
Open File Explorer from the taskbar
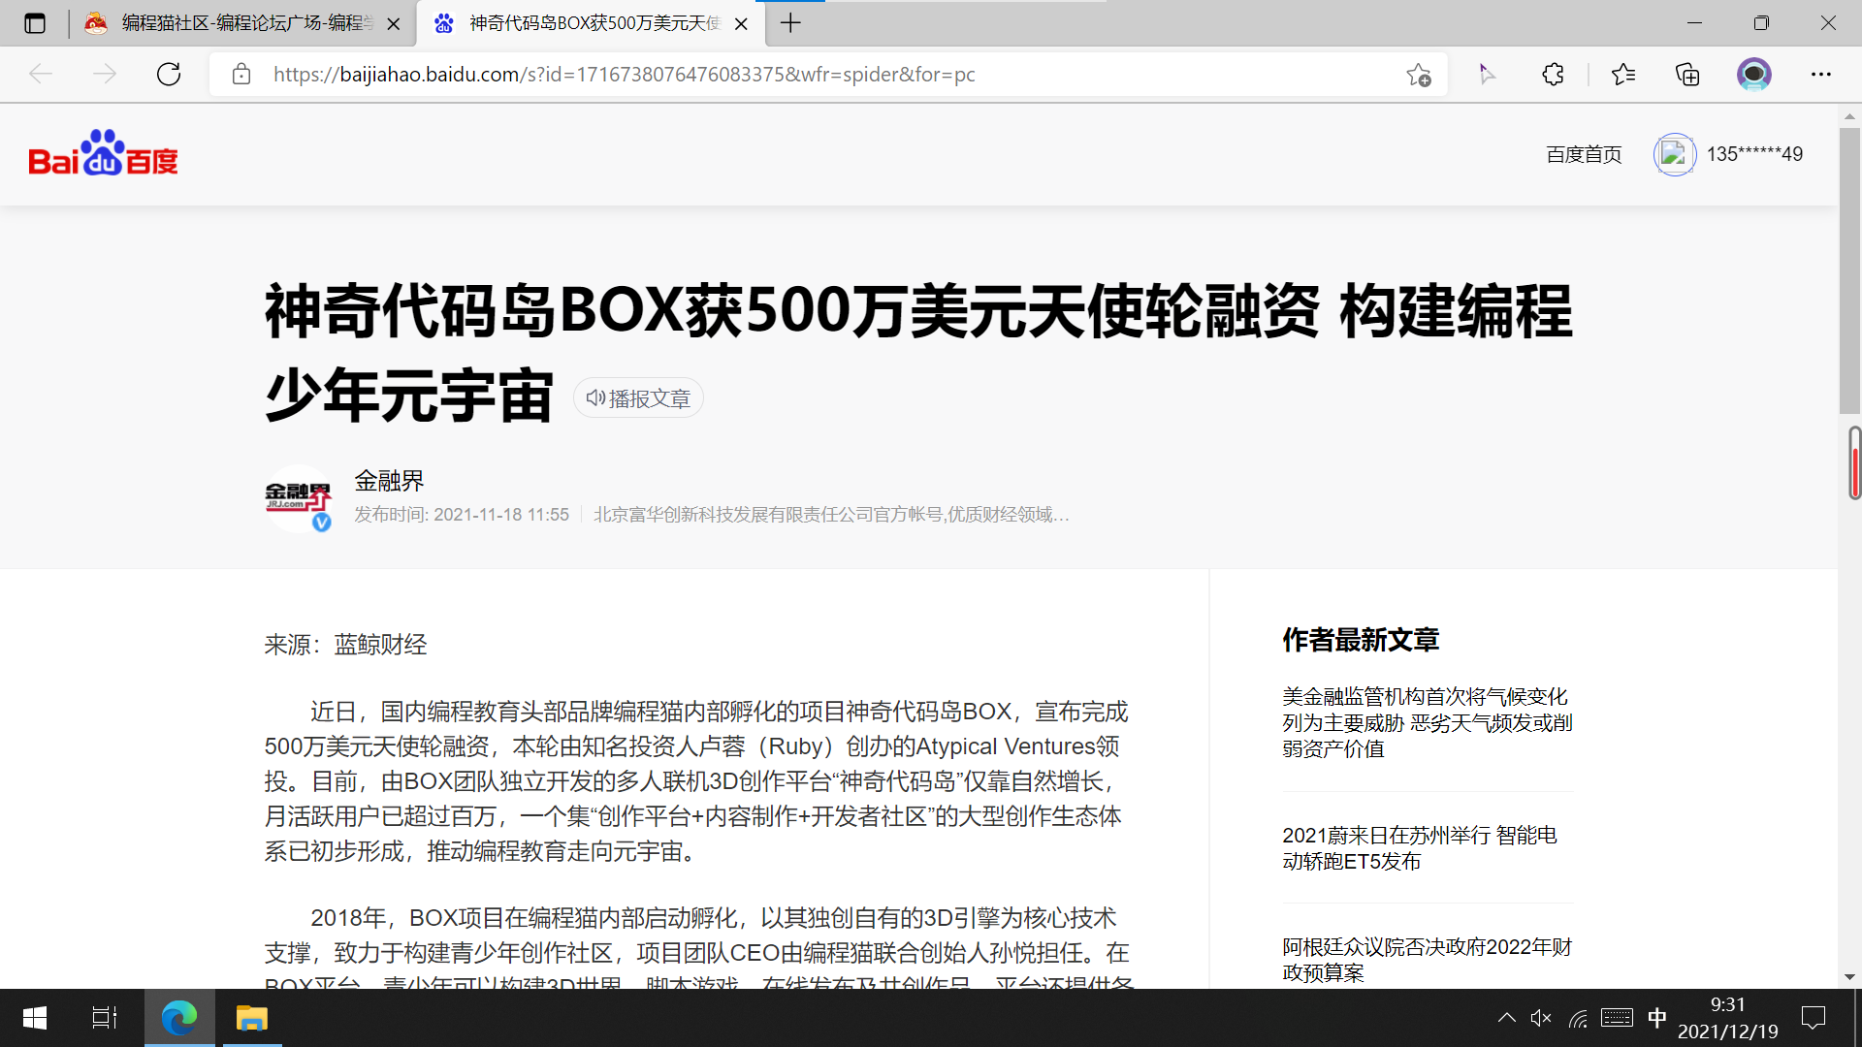pyautogui.click(x=252, y=1018)
